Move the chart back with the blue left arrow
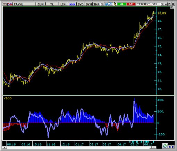Screen dimensions: 177x151 point(169,147)
